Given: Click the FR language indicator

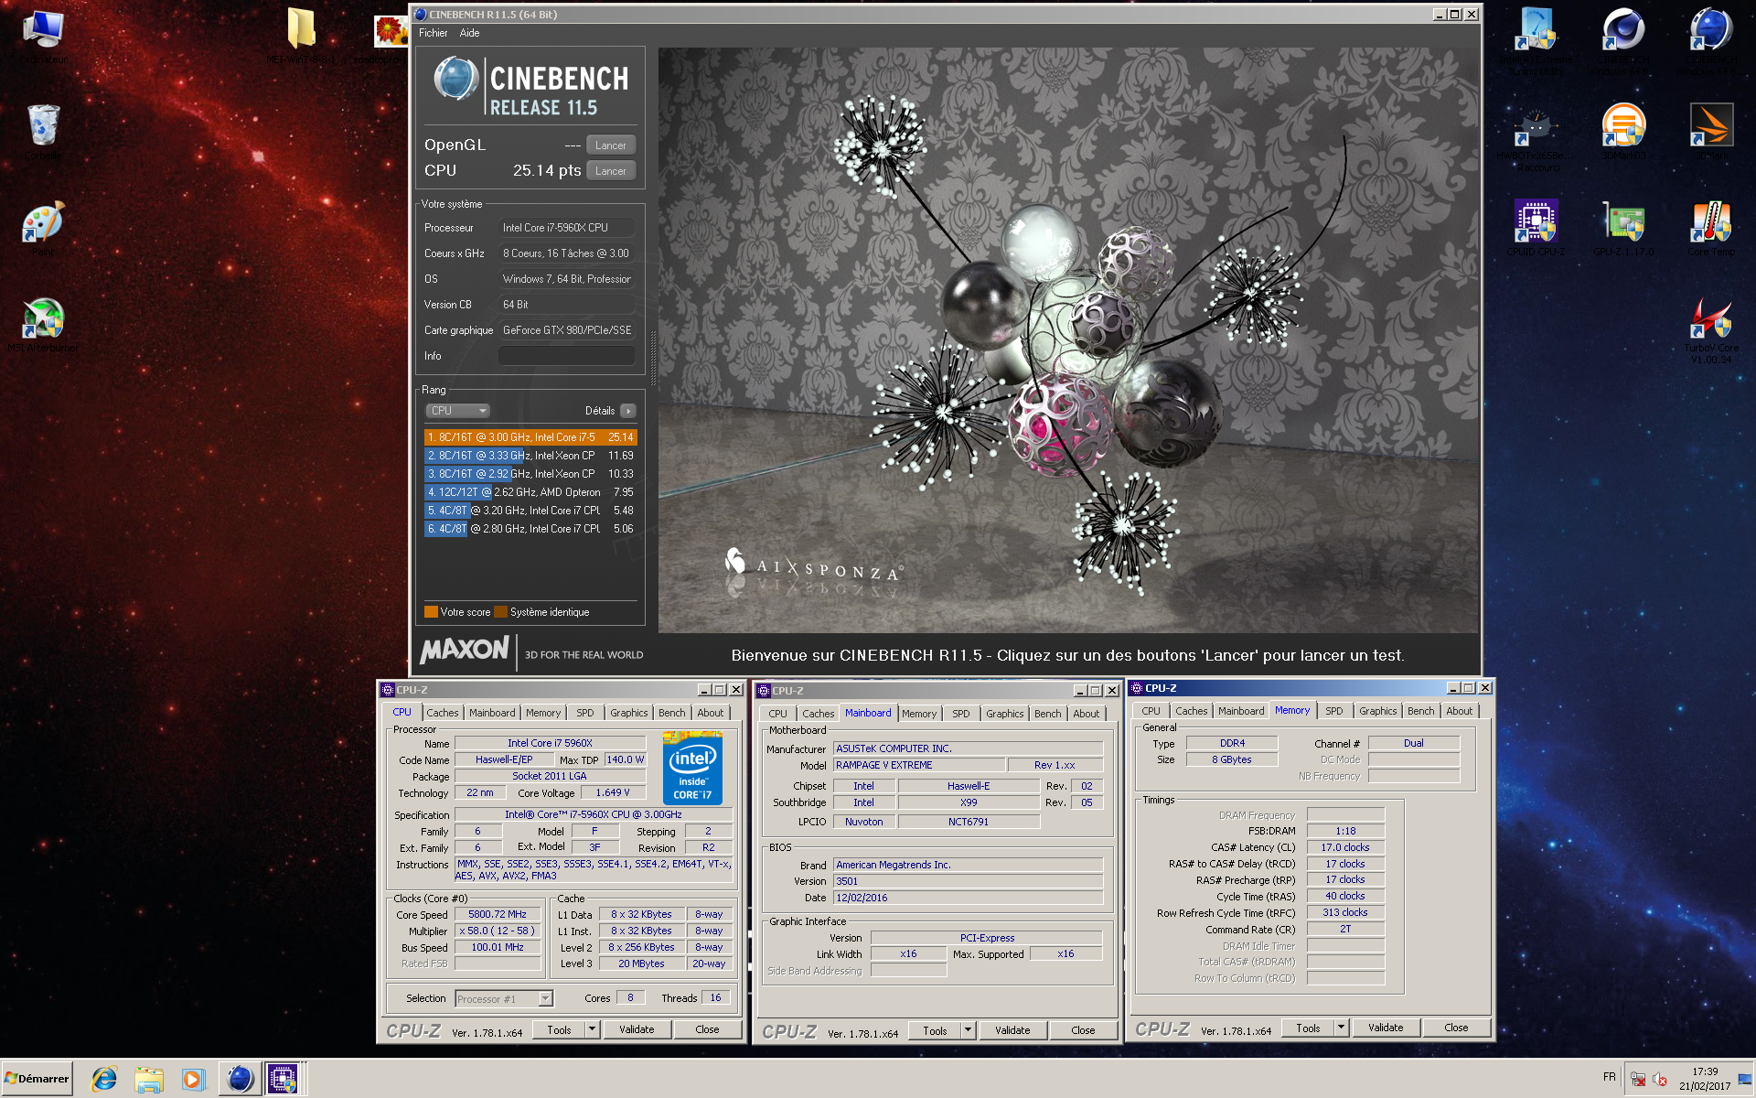Looking at the screenshot, I should point(1609,1077).
